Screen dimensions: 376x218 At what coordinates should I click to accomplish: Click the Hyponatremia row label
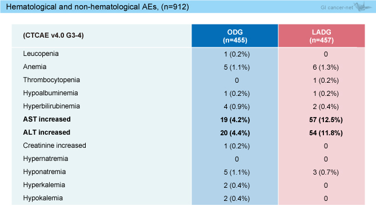click(x=45, y=172)
